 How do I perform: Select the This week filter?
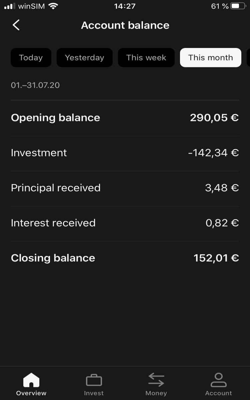146,58
